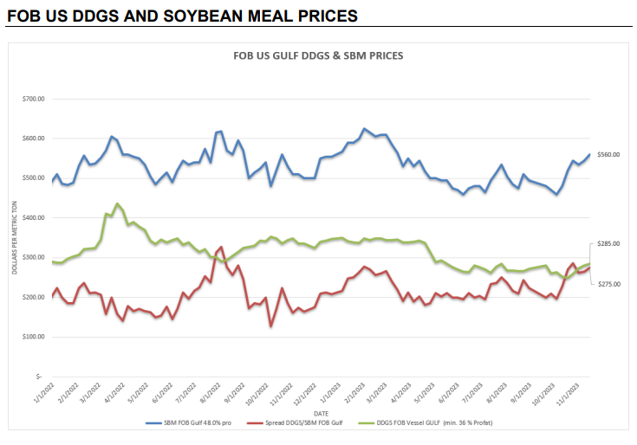Screen dimensions: 637x445
Task: Click the $285.00 end data label
Action: tap(608, 243)
